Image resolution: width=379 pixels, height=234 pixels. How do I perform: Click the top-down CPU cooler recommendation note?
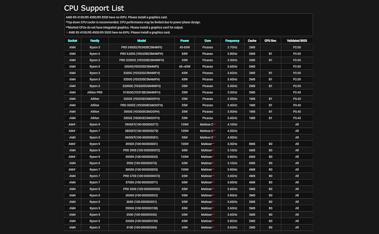click(x=133, y=22)
